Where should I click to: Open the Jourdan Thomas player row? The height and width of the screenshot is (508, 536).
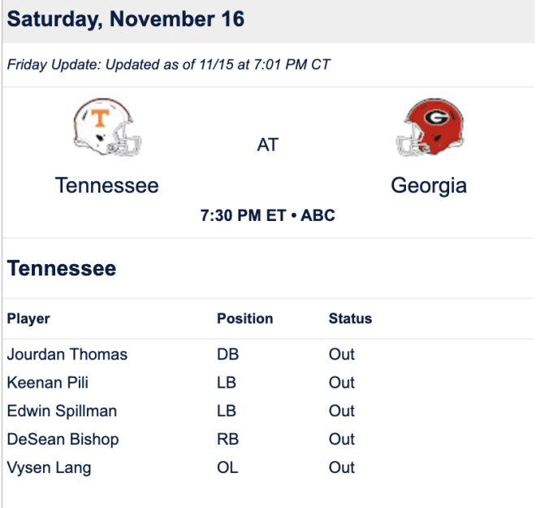pos(268,354)
